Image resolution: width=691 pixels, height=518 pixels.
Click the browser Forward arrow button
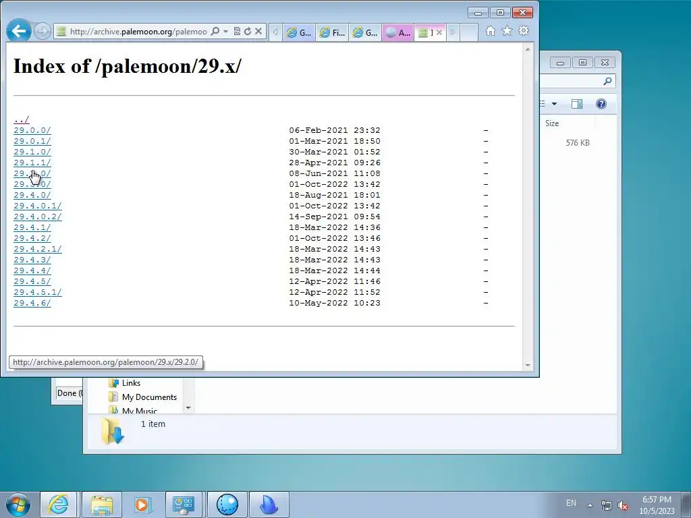point(43,31)
